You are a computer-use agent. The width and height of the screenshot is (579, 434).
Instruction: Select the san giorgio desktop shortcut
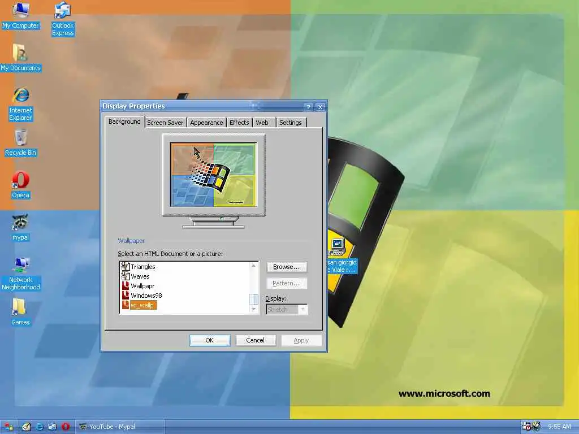coord(342,256)
